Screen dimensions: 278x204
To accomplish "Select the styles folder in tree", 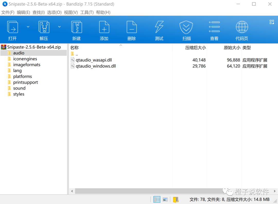I will 19,94.
